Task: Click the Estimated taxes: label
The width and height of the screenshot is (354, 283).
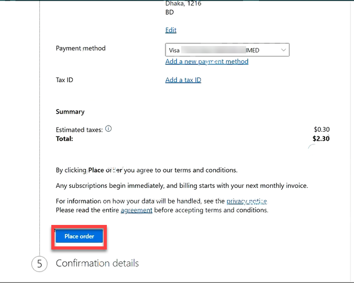Action: (x=79, y=130)
